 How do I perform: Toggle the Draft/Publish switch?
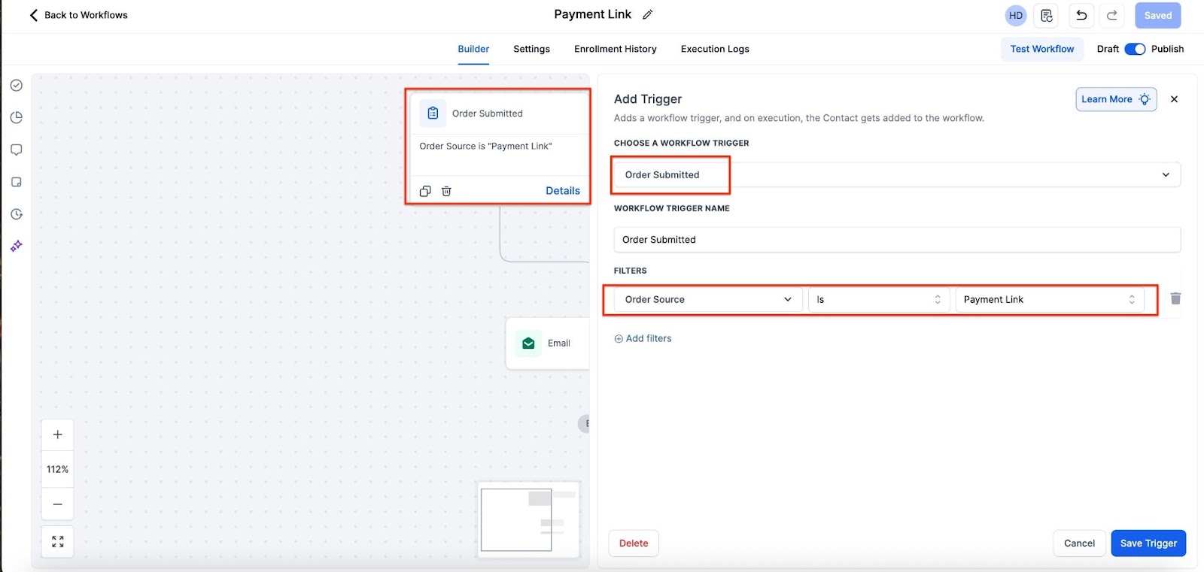point(1134,49)
